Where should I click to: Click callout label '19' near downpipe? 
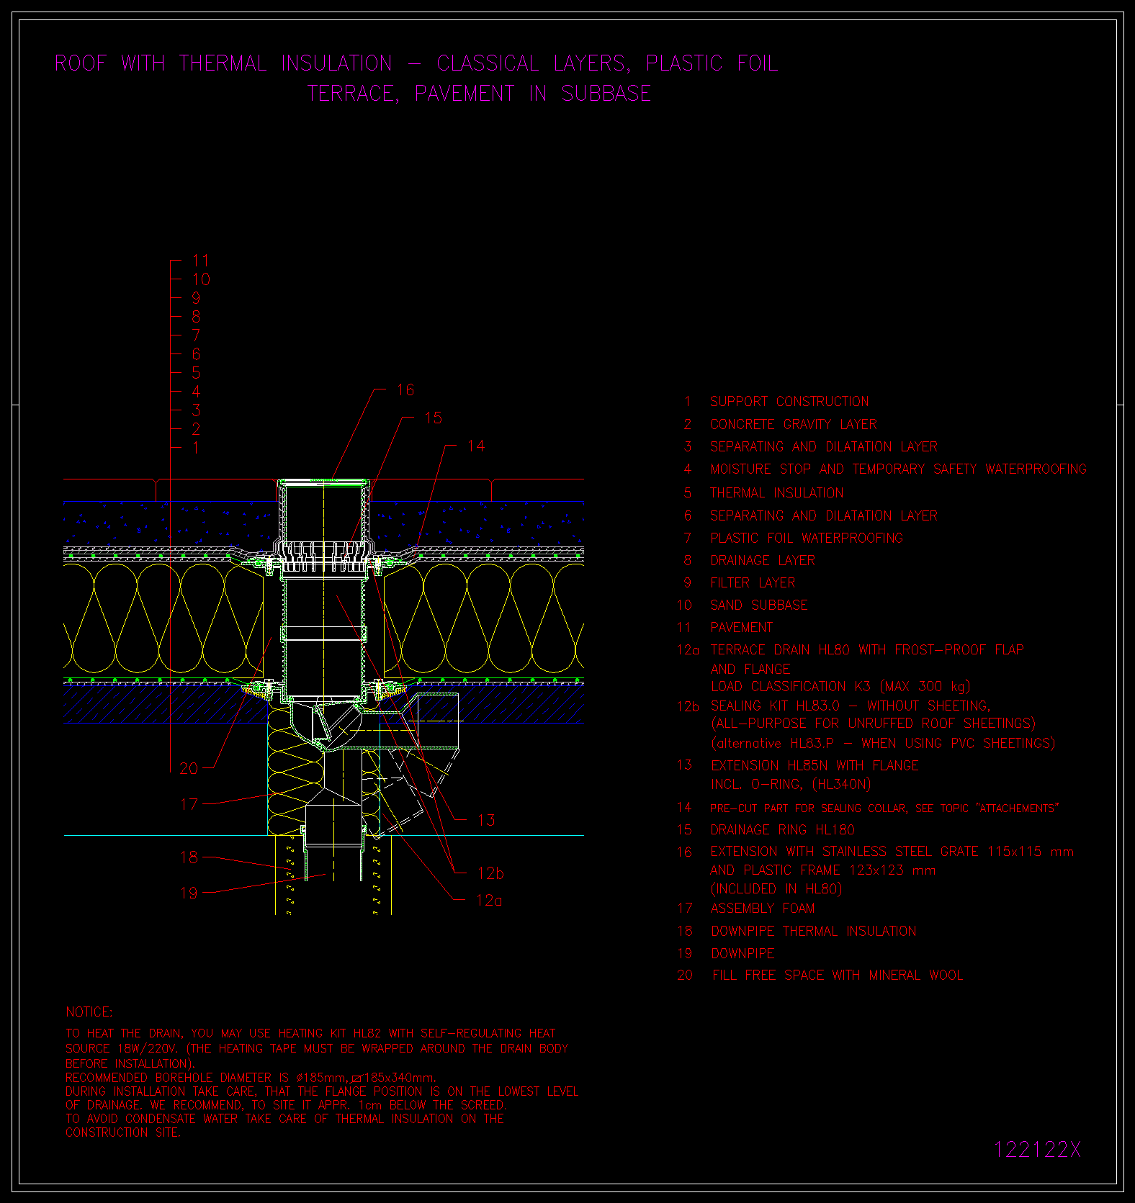click(189, 893)
